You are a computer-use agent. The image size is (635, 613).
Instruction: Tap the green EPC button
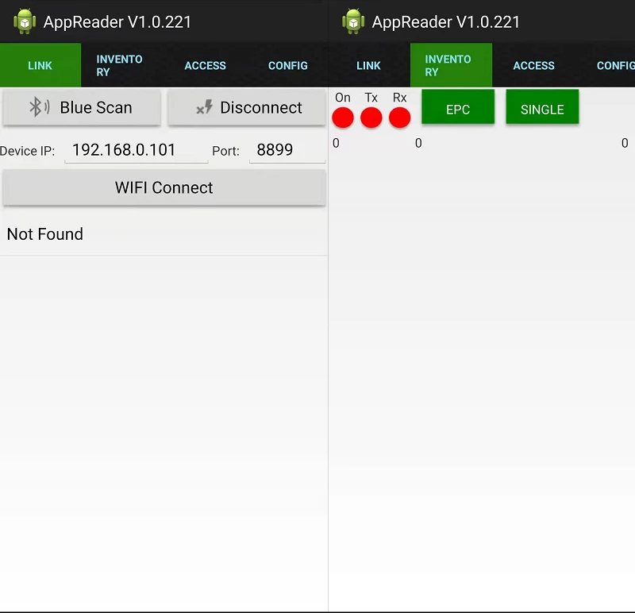tap(458, 107)
